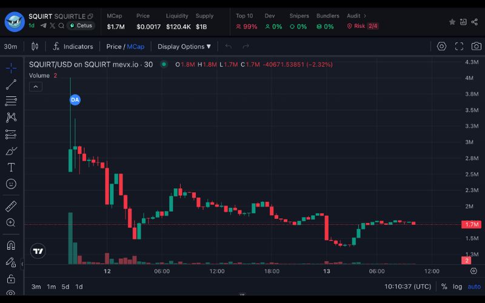485x303 pixels.
Task: Switch chart to Price view
Action: click(113, 47)
